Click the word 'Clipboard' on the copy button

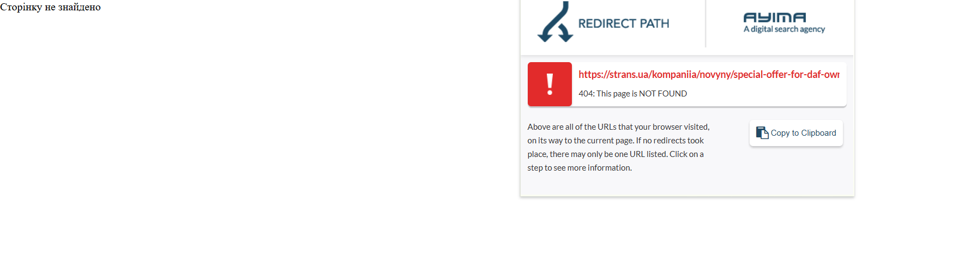click(x=818, y=133)
